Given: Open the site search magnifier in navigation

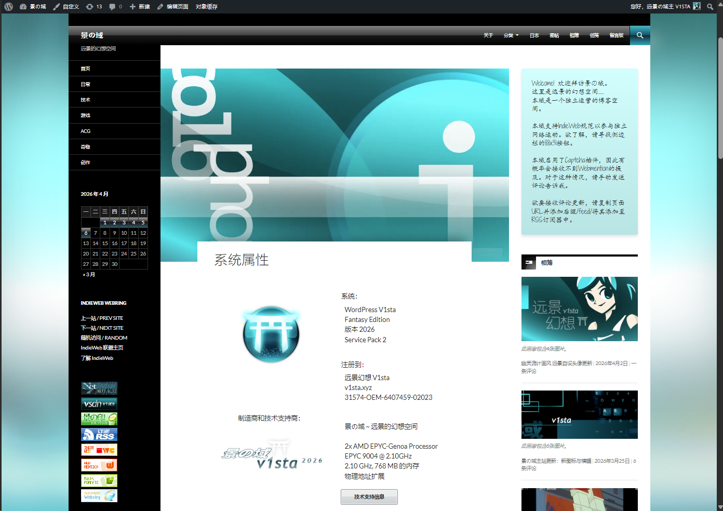Looking at the screenshot, I should (640, 35).
